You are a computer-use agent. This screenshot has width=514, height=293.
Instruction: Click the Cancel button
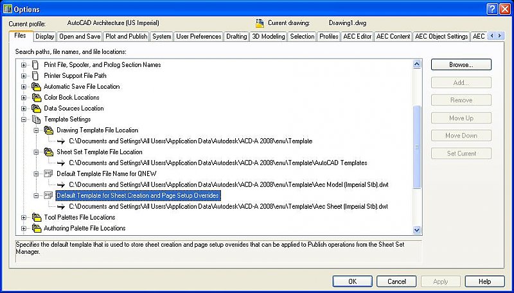point(396,281)
